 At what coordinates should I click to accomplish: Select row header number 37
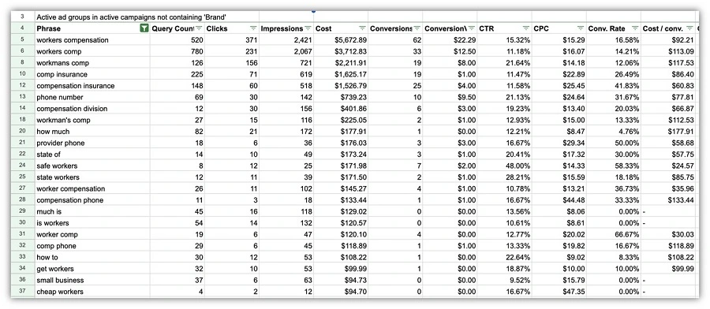pos(23,292)
